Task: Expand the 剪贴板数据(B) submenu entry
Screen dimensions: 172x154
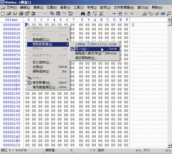Action: (x=48, y=44)
